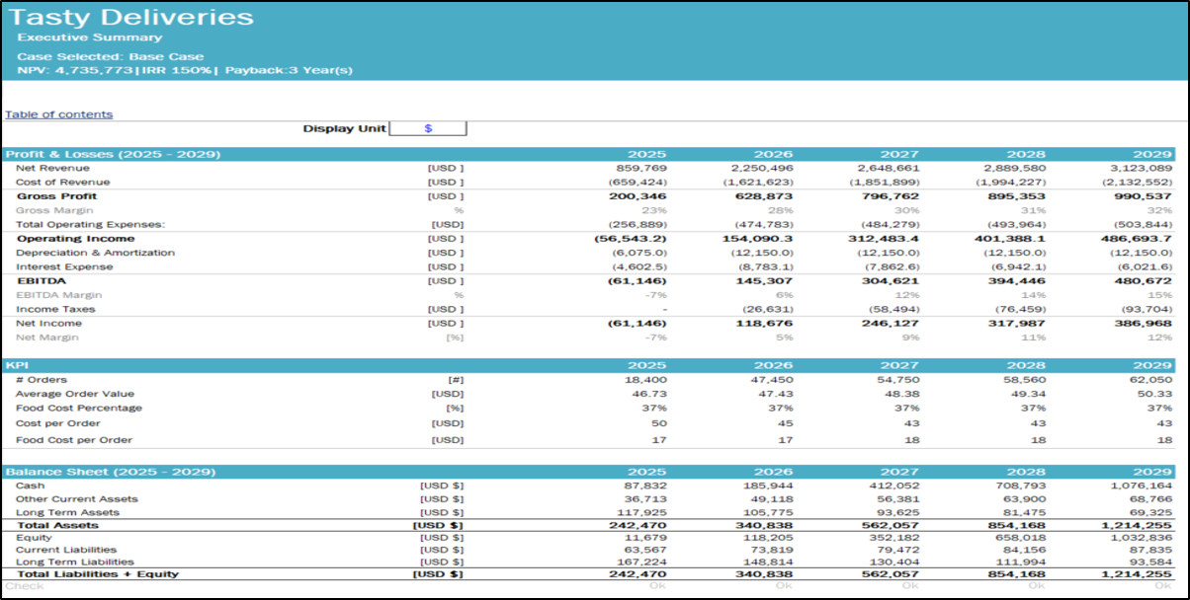Viewport: 1190px width, 600px height.
Task: Click the Profit & Losses section header
Action: point(113,154)
